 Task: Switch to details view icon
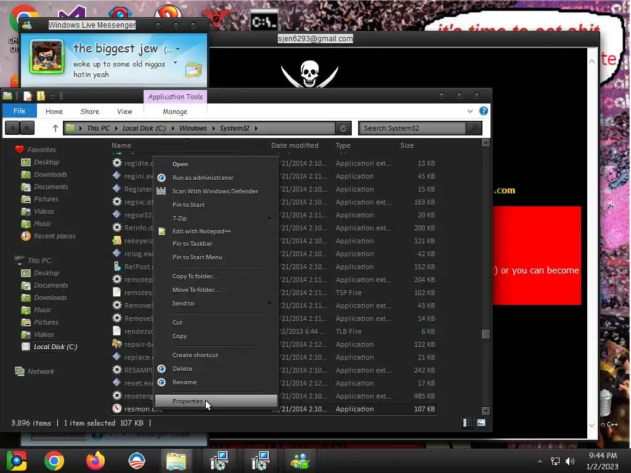click(468, 422)
